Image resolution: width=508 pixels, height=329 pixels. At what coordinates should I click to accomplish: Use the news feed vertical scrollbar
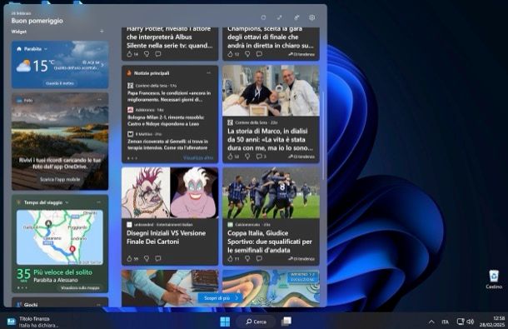click(x=323, y=136)
